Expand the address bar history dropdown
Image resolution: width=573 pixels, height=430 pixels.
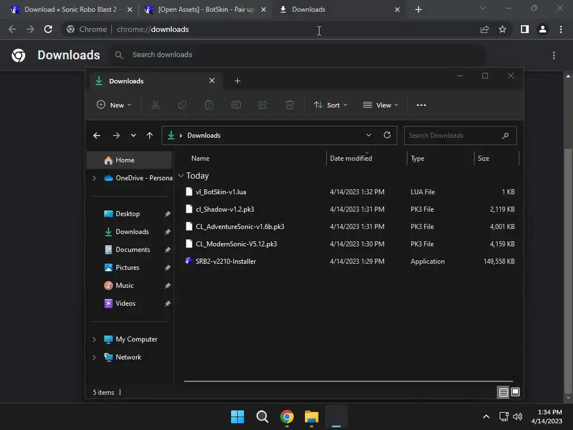[x=369, y=135]
